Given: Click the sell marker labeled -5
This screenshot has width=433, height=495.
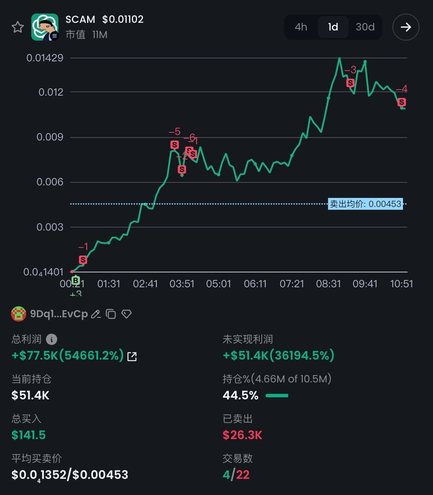Looking at the screenshot, I should coord(175,145).
